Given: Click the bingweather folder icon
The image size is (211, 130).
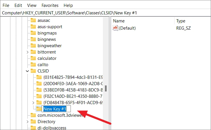Looking at the screenshot, I should click(x=33, y=46).
